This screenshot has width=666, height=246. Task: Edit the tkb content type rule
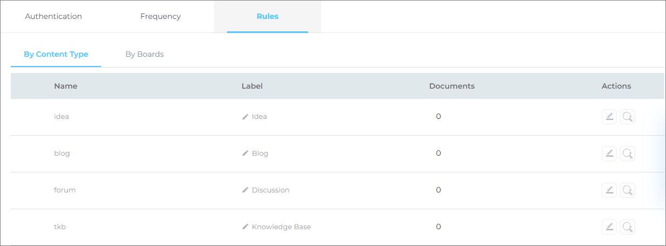coord(609,227)
